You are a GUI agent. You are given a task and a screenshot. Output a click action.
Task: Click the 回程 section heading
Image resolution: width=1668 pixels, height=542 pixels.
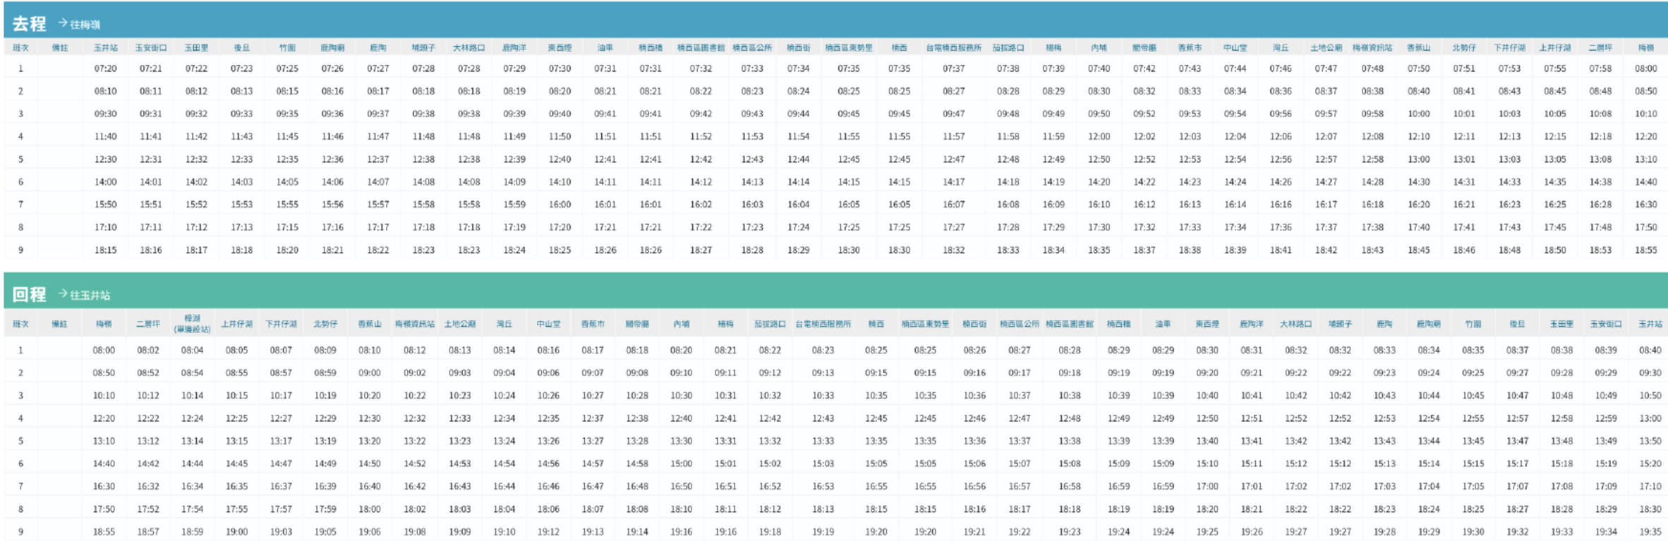coord(29,294)
